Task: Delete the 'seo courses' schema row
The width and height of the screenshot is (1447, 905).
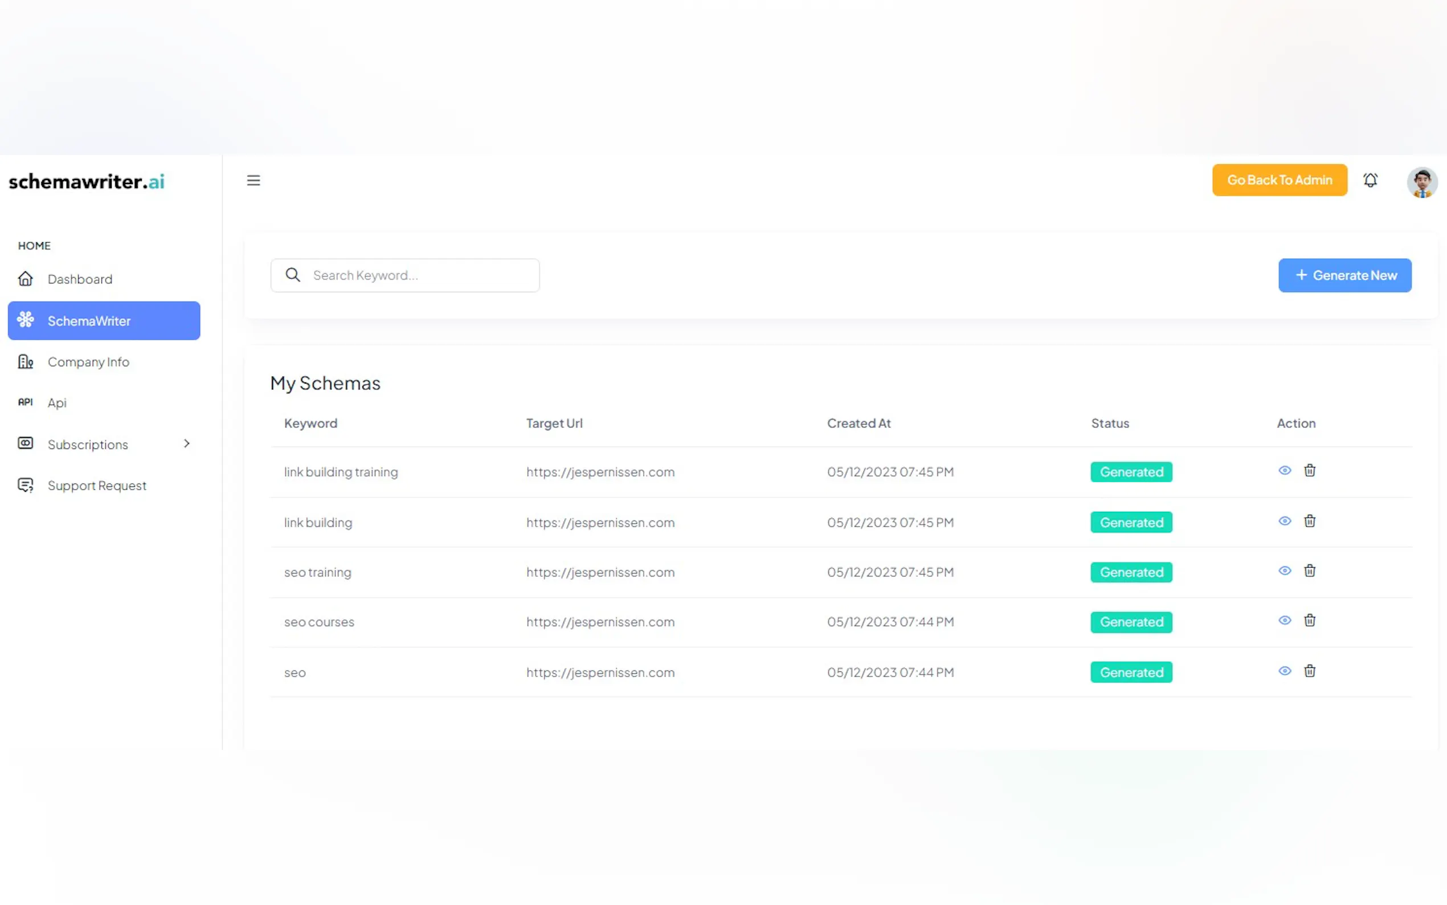Action: (1309, 621)
